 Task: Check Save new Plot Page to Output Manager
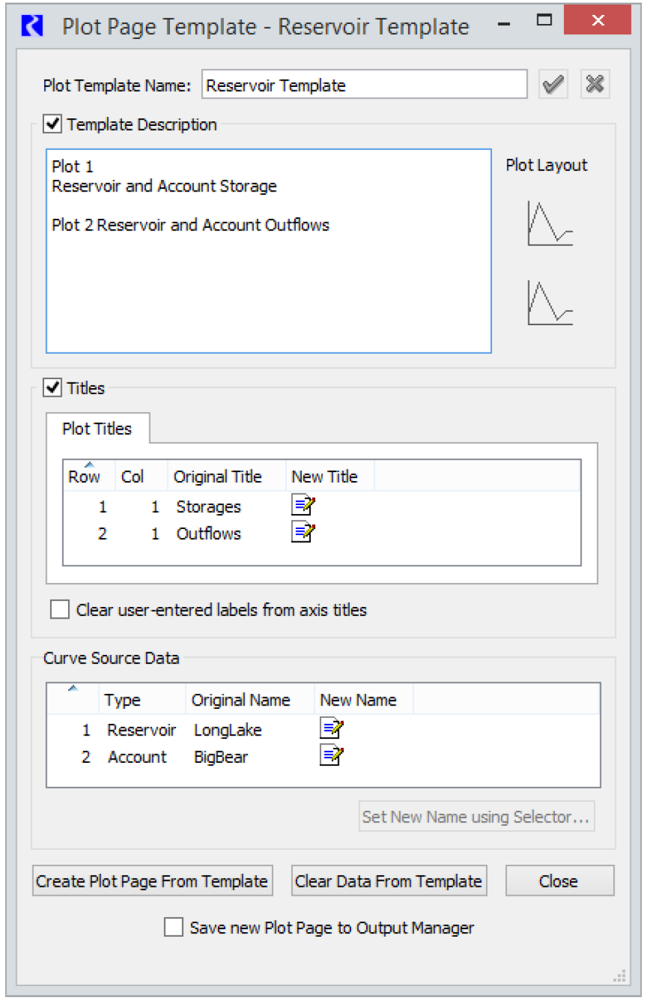[173, 927]
